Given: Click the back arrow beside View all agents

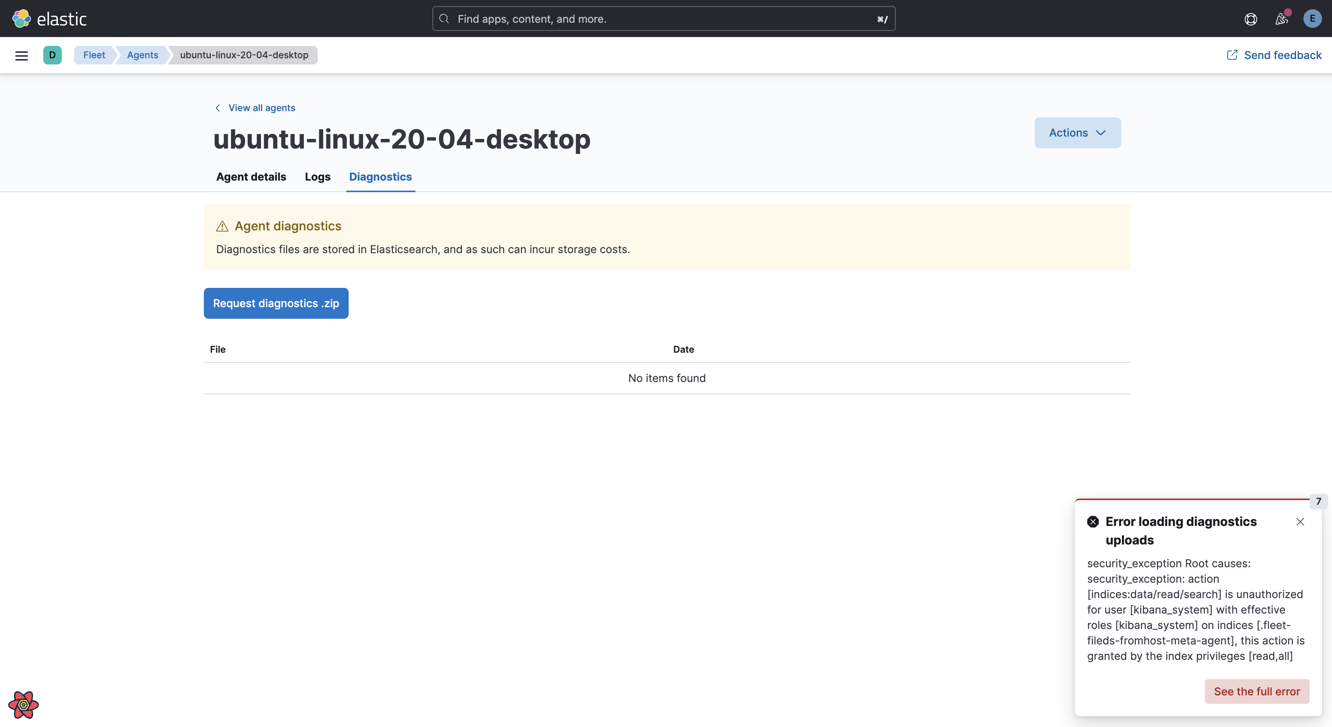Looking at the screenshot, I should click(x=218, y=108).
